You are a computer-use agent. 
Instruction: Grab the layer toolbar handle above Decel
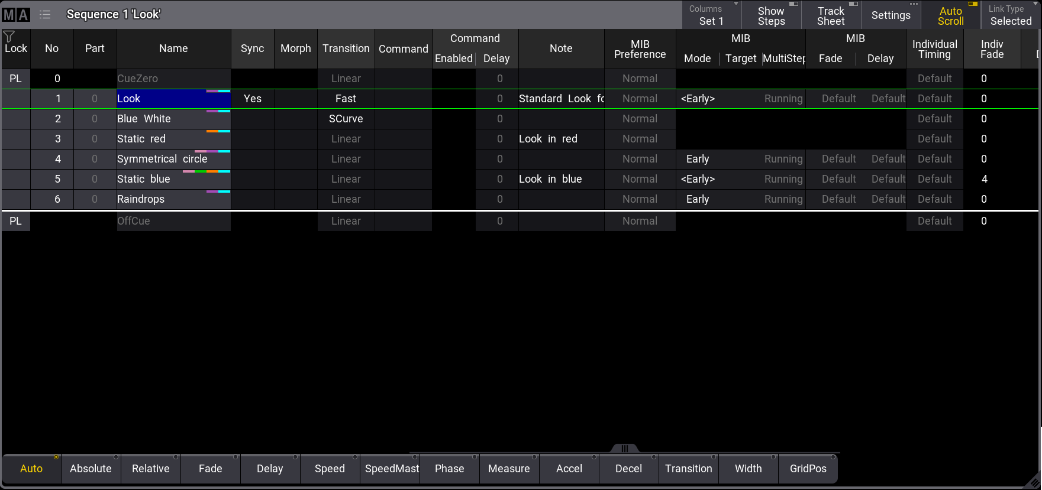624,448
